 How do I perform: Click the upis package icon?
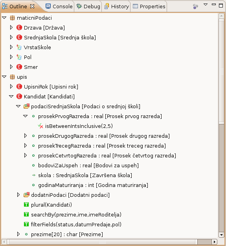[x=12, y=77]
